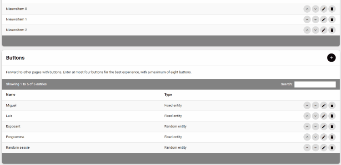Viewport: 341px width, 165px height.
Task: Delete the Luis button entry
Action: point(332,116)
